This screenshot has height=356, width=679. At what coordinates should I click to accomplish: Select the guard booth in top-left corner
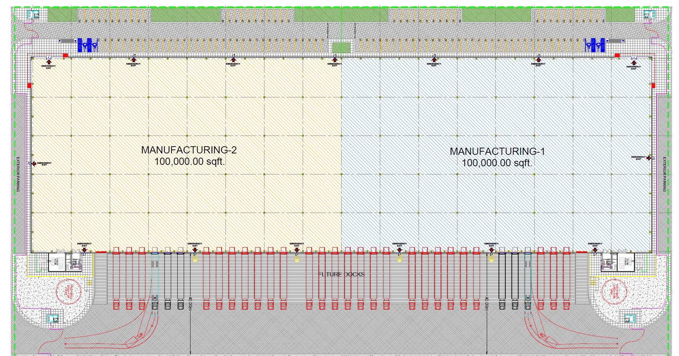34,15
